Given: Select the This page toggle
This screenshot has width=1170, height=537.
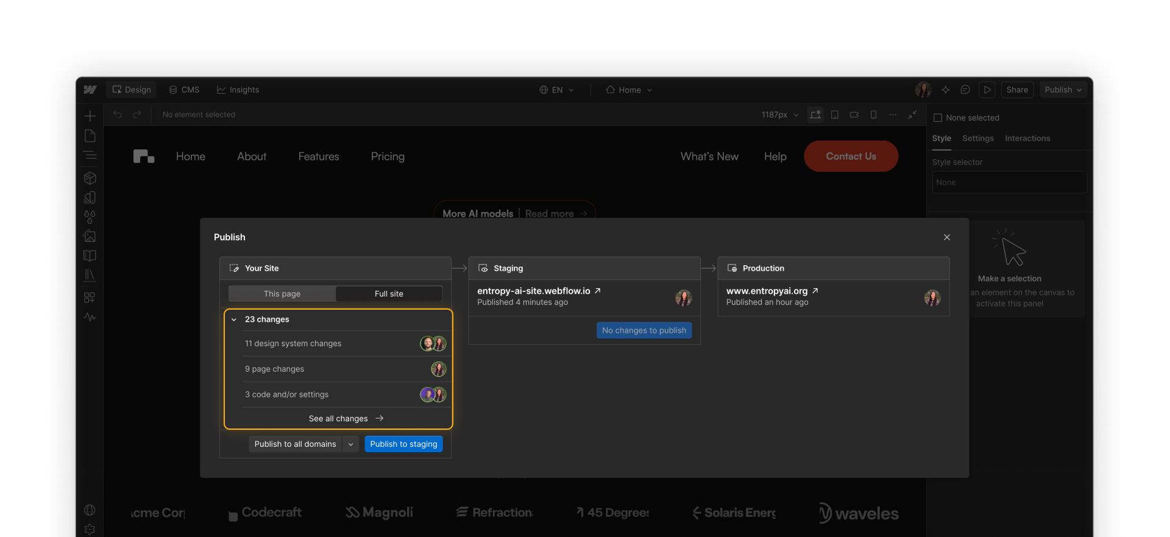Looking at the screenshot, I should (282, 294).
